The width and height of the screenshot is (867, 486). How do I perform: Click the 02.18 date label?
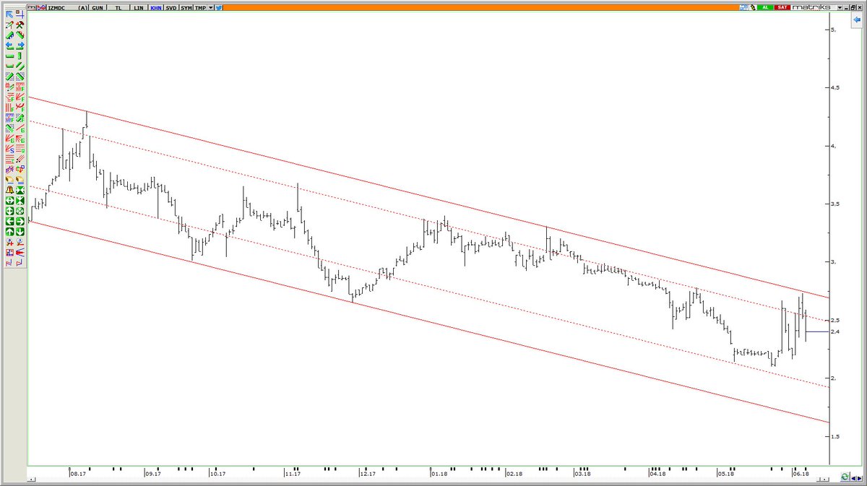pos(514,474)
